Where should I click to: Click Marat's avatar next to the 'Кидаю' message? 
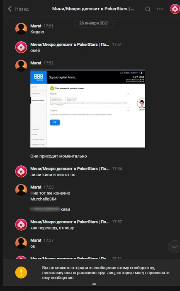[21, 29]
